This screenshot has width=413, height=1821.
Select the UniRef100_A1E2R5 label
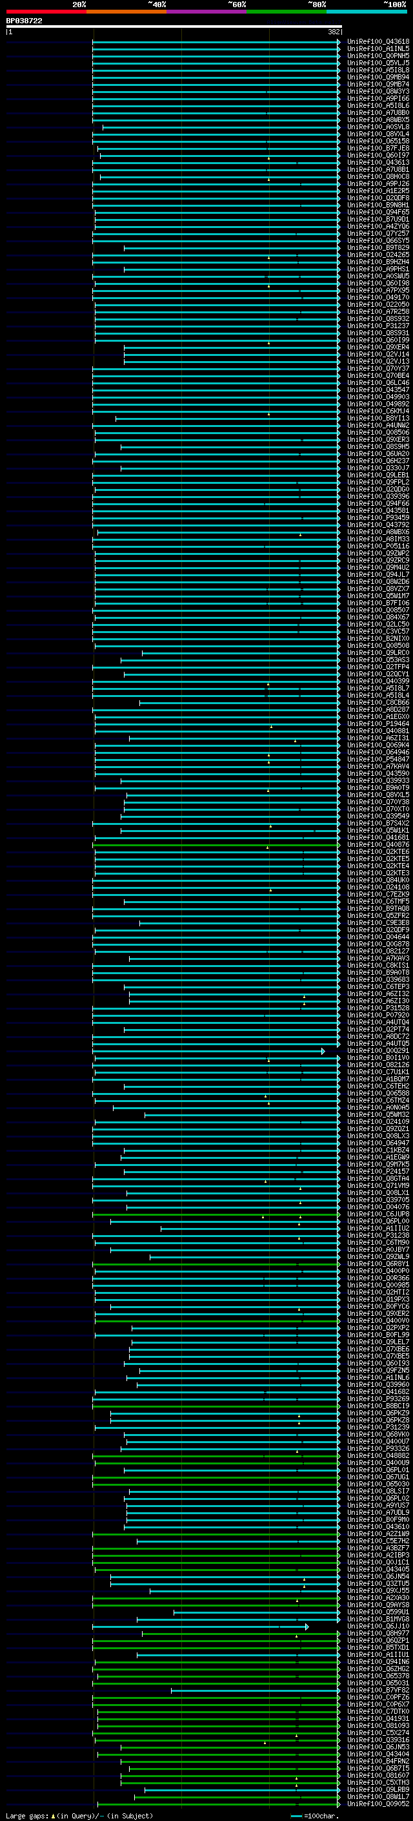(x=378, y=191)
